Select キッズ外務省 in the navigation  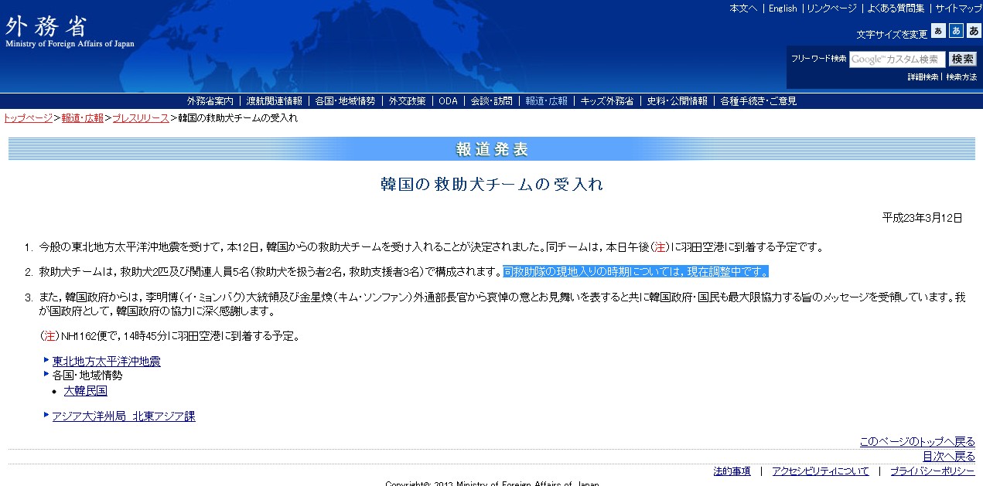pos(606,101)
